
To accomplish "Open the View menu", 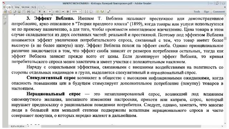I will pos(17,7).
